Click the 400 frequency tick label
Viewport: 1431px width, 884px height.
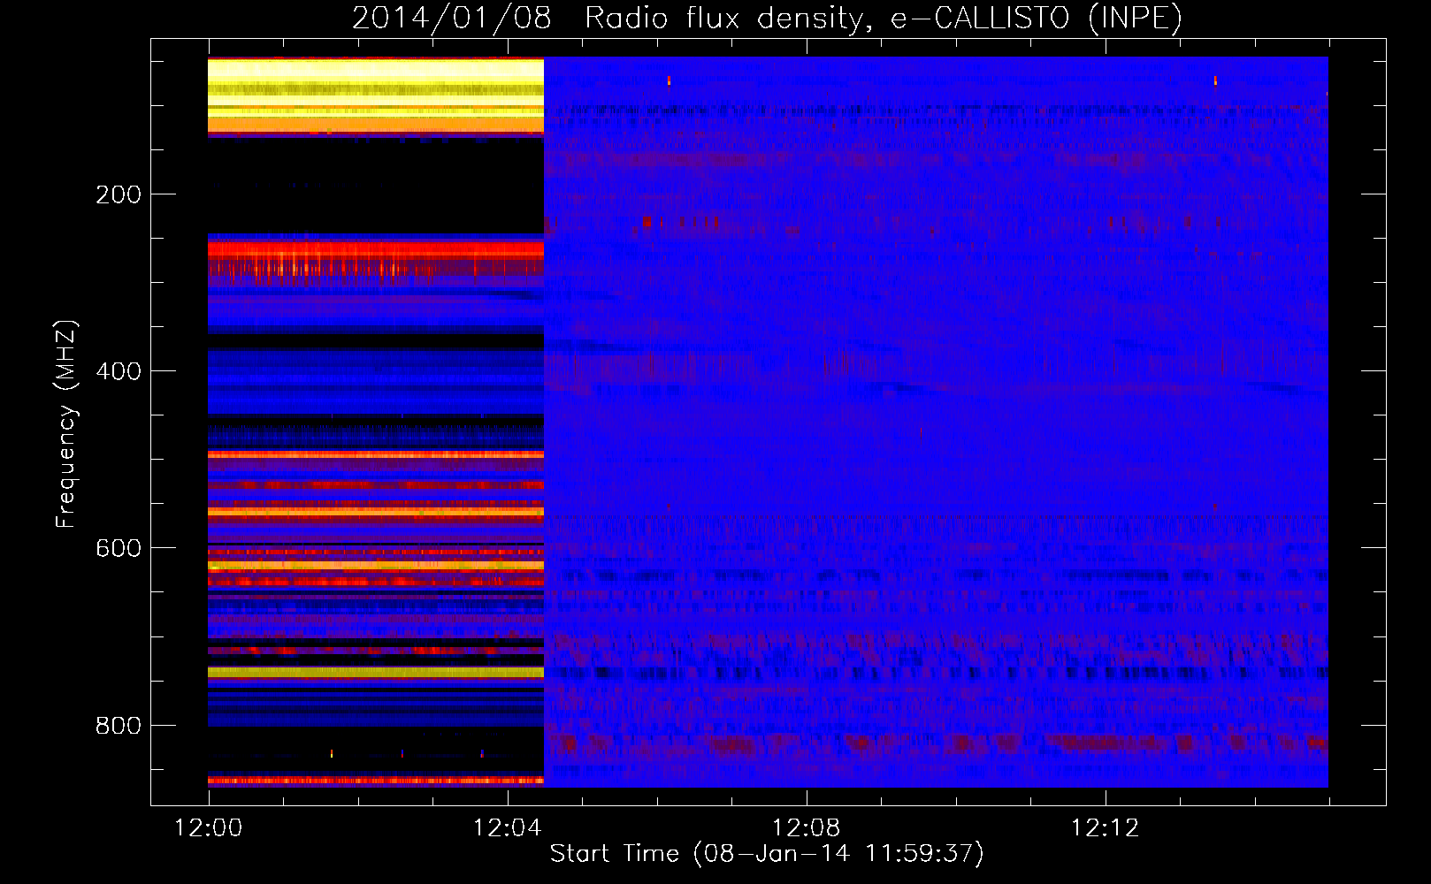(119, 371)
